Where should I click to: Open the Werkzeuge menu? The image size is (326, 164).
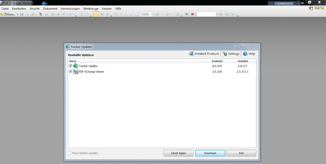pyautogui.click(x=91, y=9)
